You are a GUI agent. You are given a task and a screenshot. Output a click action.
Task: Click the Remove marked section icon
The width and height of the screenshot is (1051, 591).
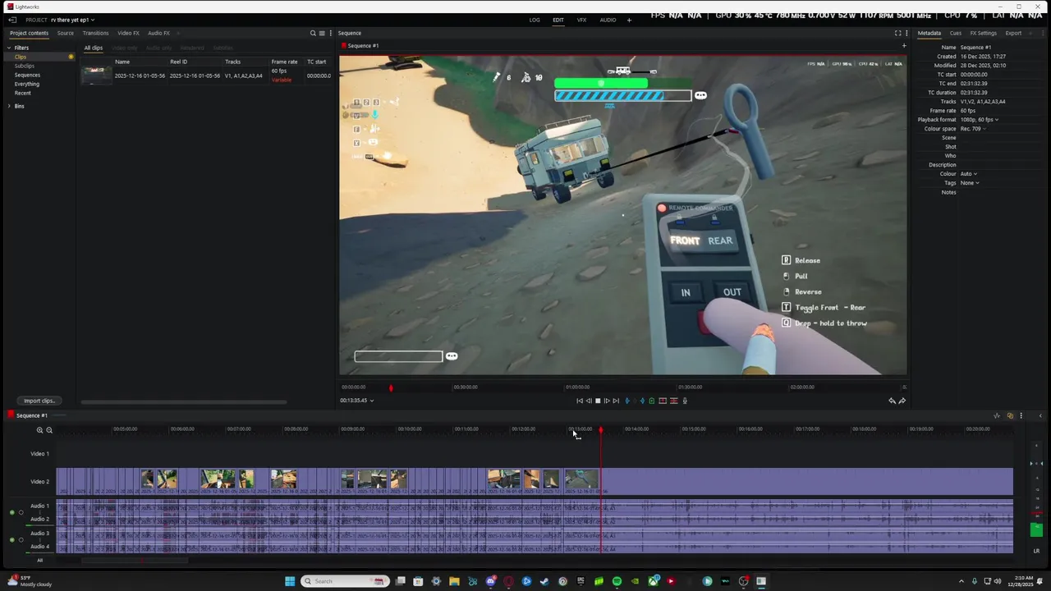pos(663,401)
